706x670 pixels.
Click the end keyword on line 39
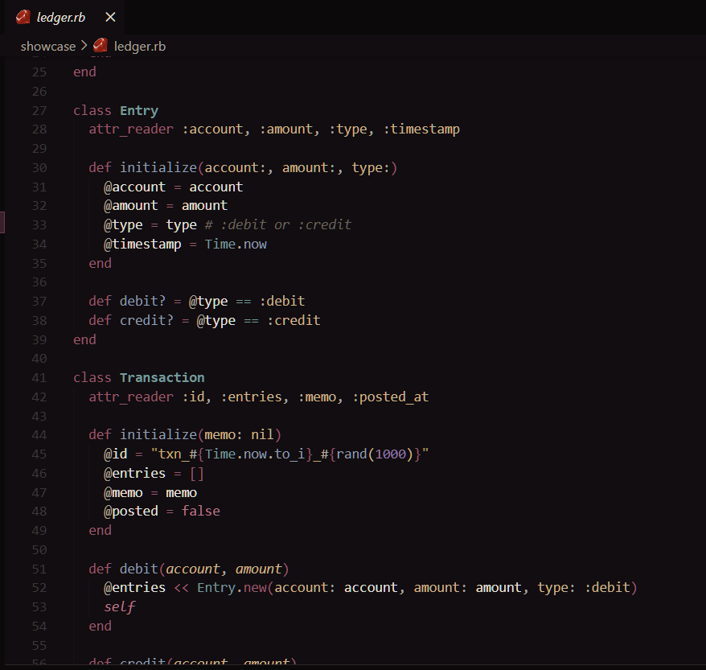tap(84, 340)
